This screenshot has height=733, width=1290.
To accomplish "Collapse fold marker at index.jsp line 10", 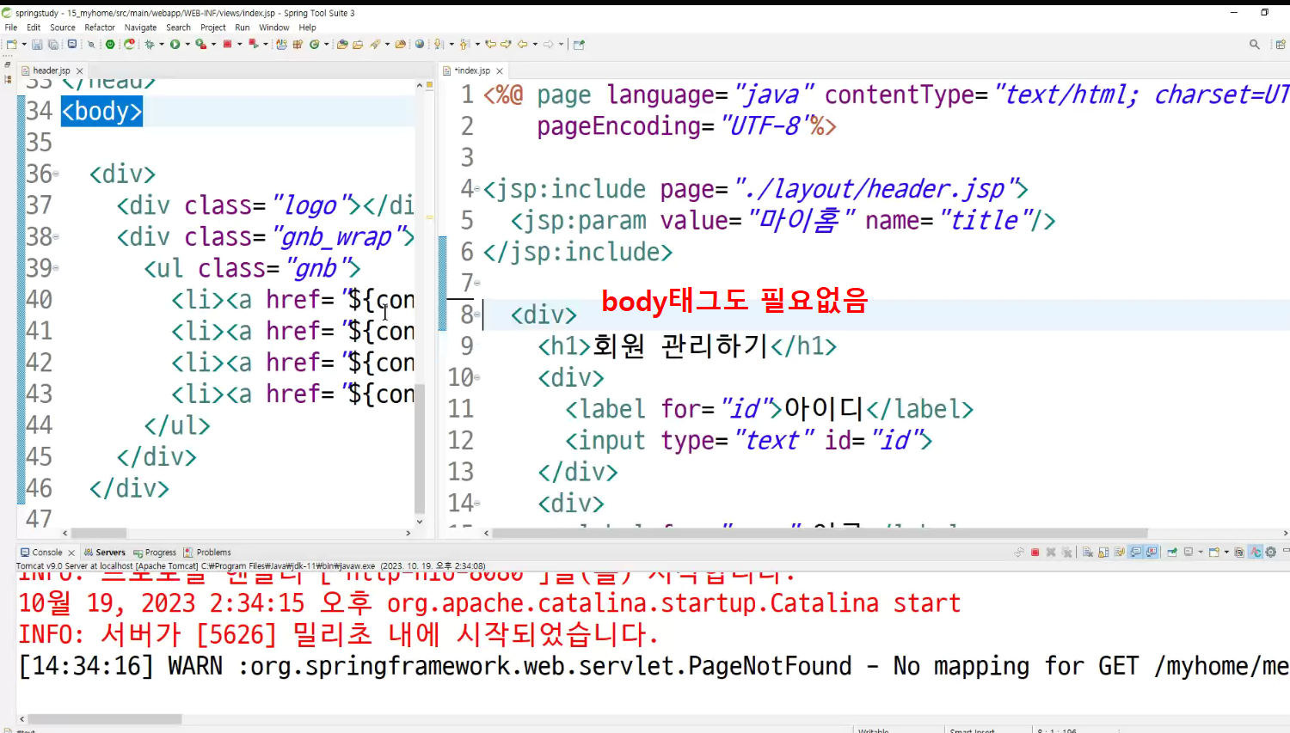I will coord(477,377).
